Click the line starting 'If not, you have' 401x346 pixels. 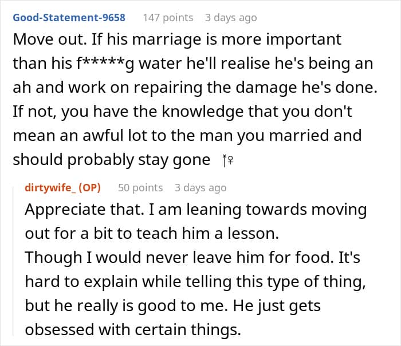click(183, 112)
